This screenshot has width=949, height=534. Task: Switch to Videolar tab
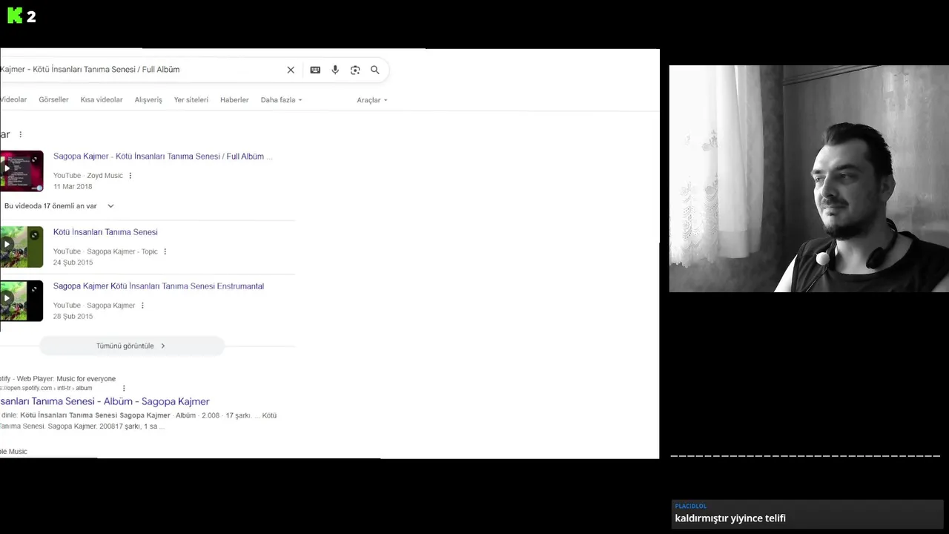click(13, 99)
